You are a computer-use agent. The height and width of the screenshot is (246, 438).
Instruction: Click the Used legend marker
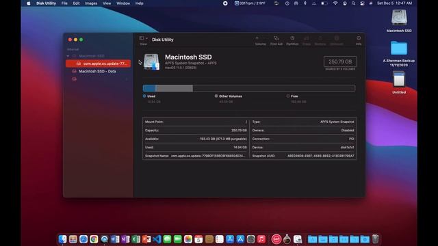144,96
